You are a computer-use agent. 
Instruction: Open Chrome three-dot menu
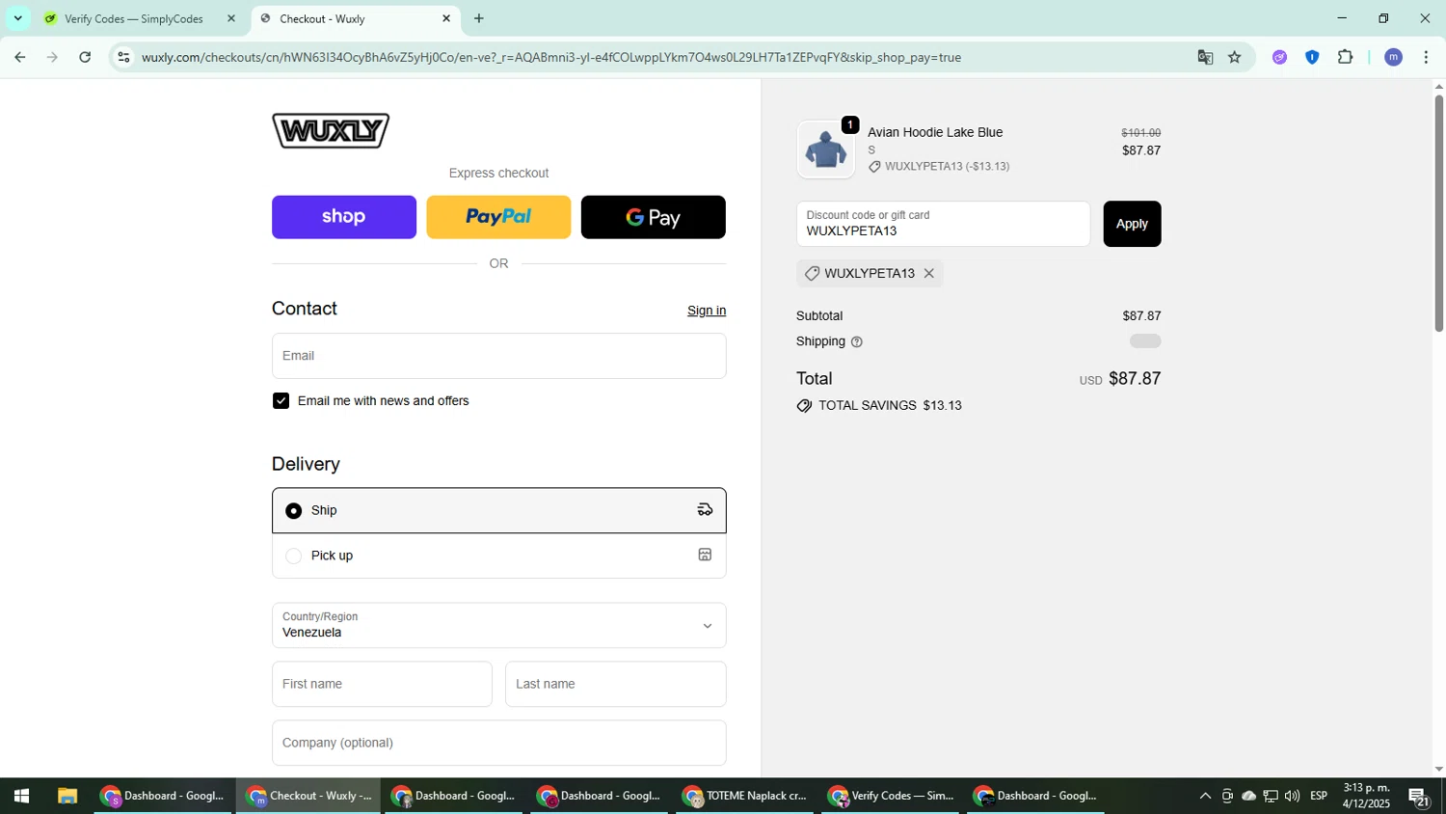pos(1426,58)
